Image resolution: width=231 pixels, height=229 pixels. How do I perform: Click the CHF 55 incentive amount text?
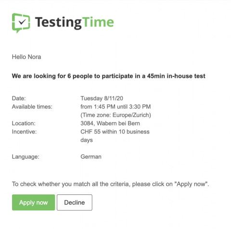point(90,132)
